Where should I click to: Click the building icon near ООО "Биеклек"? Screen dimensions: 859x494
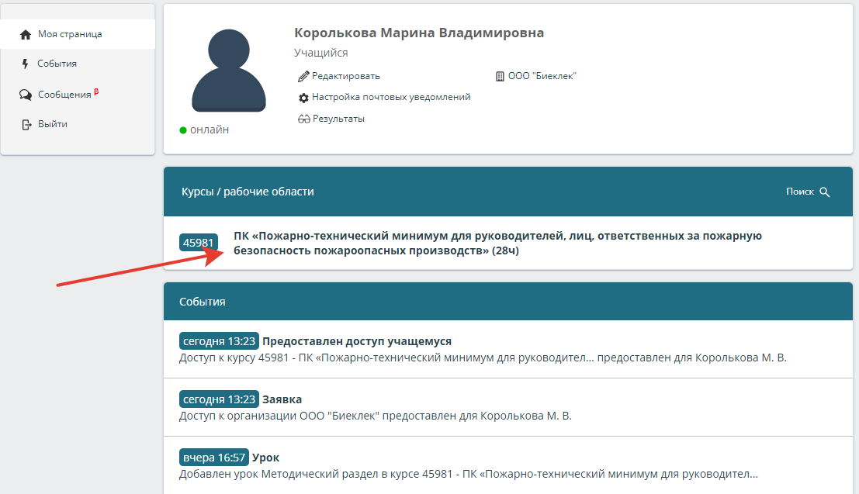pos(500,76)
